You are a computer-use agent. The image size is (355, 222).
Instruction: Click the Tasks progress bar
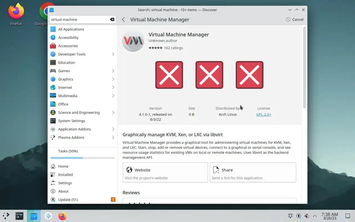[83, 158]
